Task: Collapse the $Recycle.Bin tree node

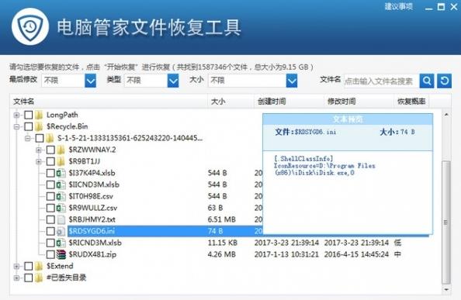Action: 17,126
